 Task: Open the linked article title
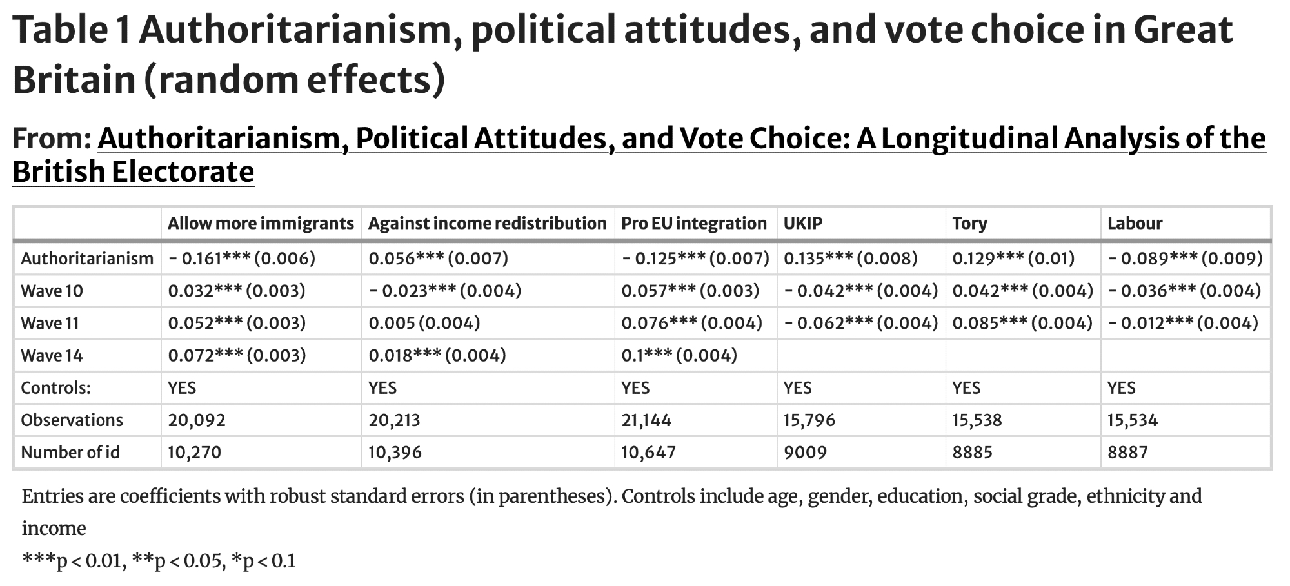tap(681, 139)
